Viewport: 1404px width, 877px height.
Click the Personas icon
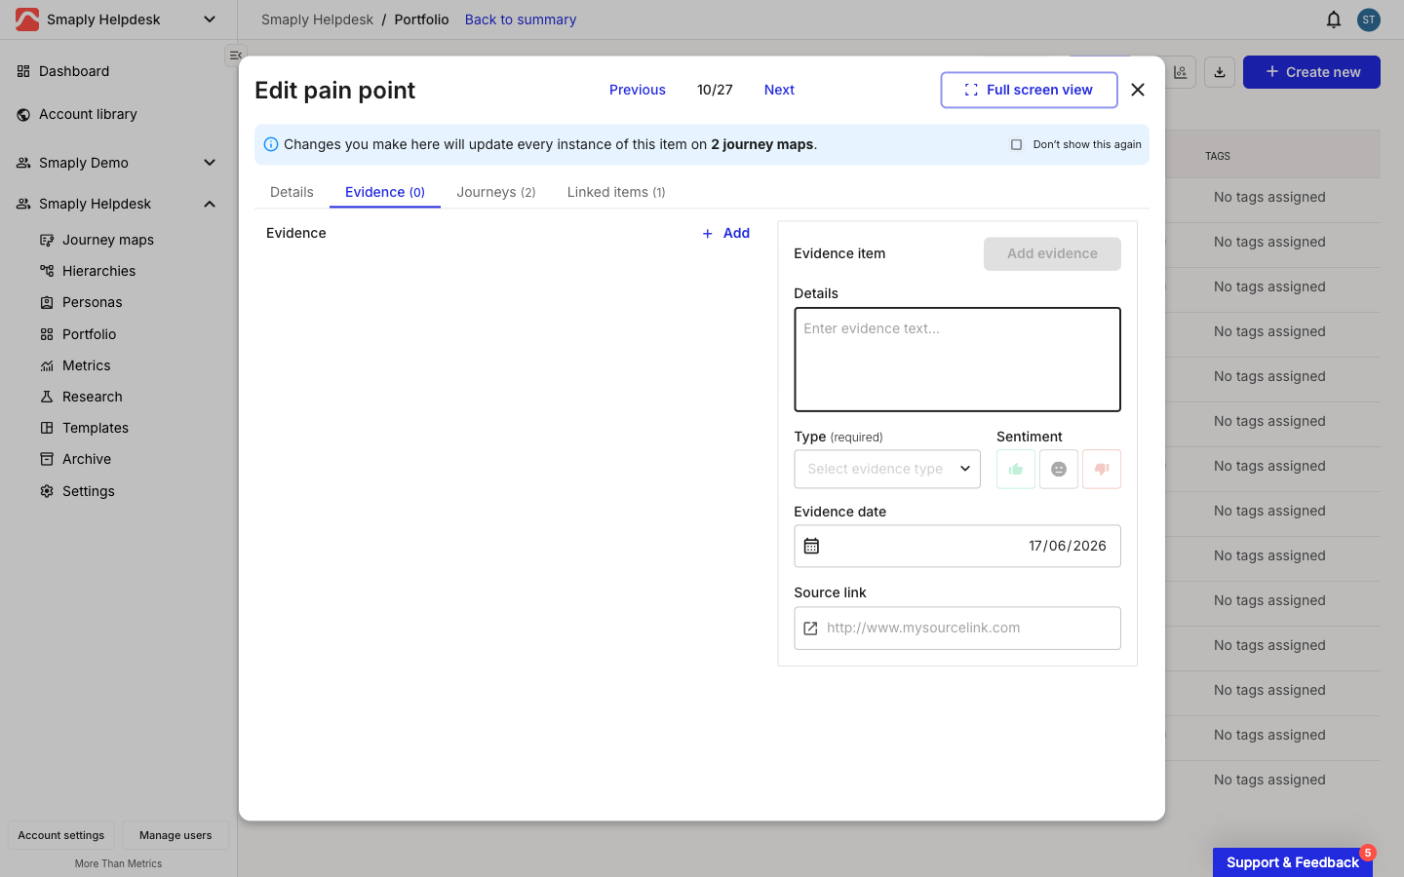47,302
